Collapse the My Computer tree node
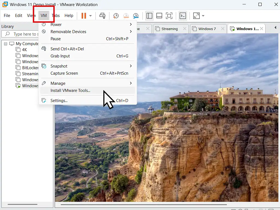Screen dimensions: 280x210 pyautogui.click(x=5, y=43)
